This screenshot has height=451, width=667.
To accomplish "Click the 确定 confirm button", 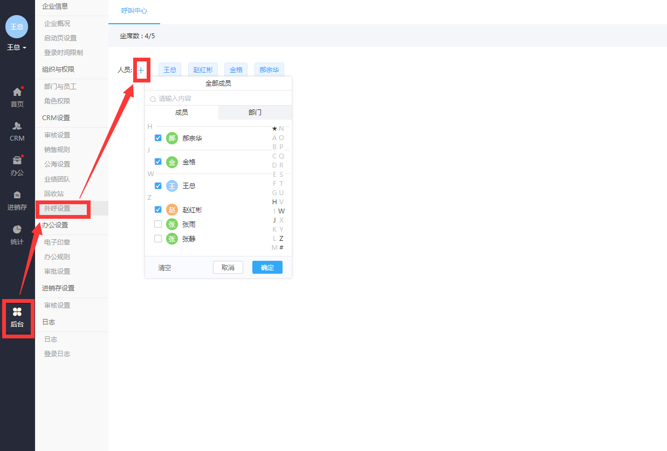I will coord(267,267).
